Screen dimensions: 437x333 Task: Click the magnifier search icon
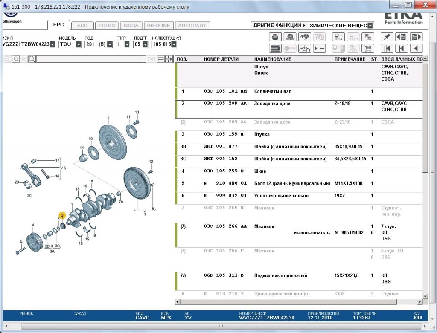point(32,59)
